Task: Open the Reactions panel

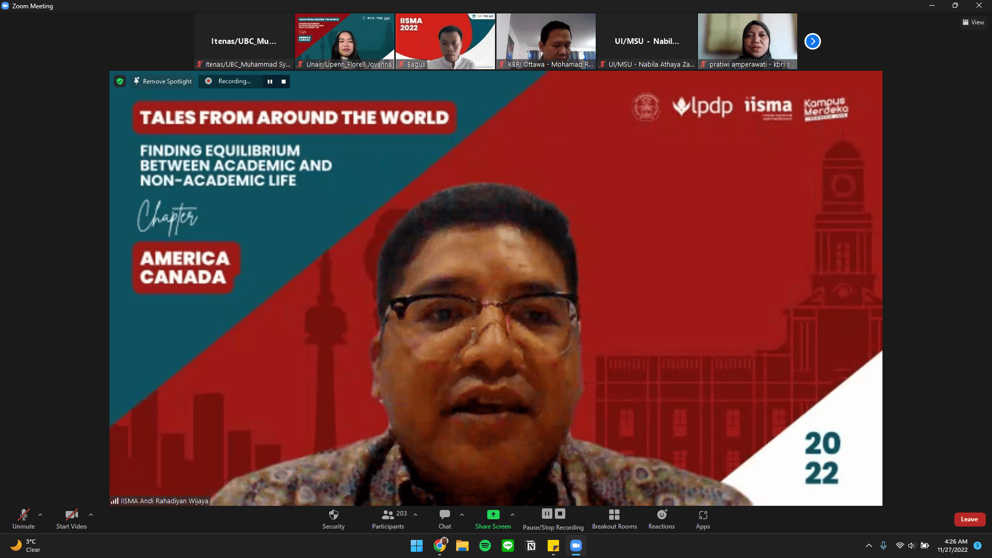Action: (661, 519)
